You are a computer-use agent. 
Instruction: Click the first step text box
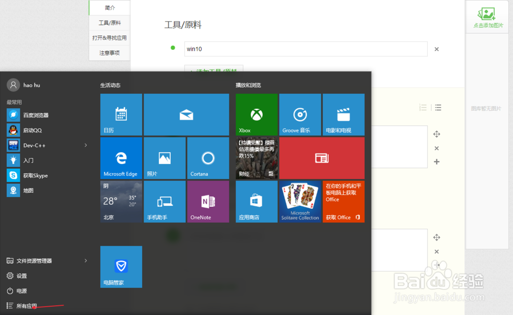pyautogui.click(x=400, y=147)
